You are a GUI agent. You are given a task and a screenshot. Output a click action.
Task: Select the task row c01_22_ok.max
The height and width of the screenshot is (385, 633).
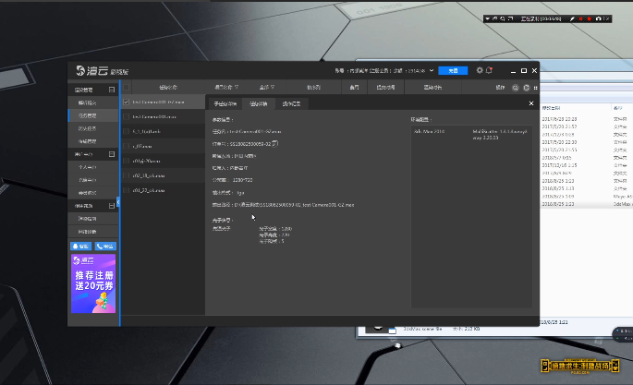coord(163,190)
